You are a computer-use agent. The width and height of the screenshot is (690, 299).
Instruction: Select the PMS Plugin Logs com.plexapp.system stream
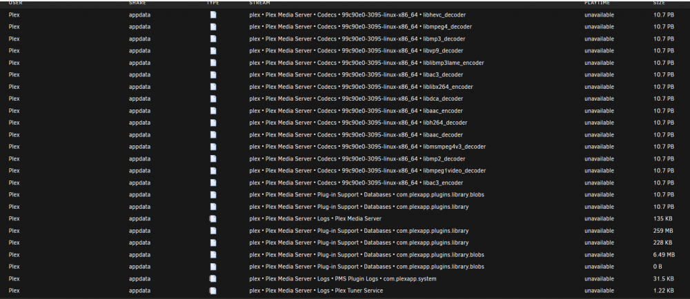pyautogui.click(x=343, y=278)
